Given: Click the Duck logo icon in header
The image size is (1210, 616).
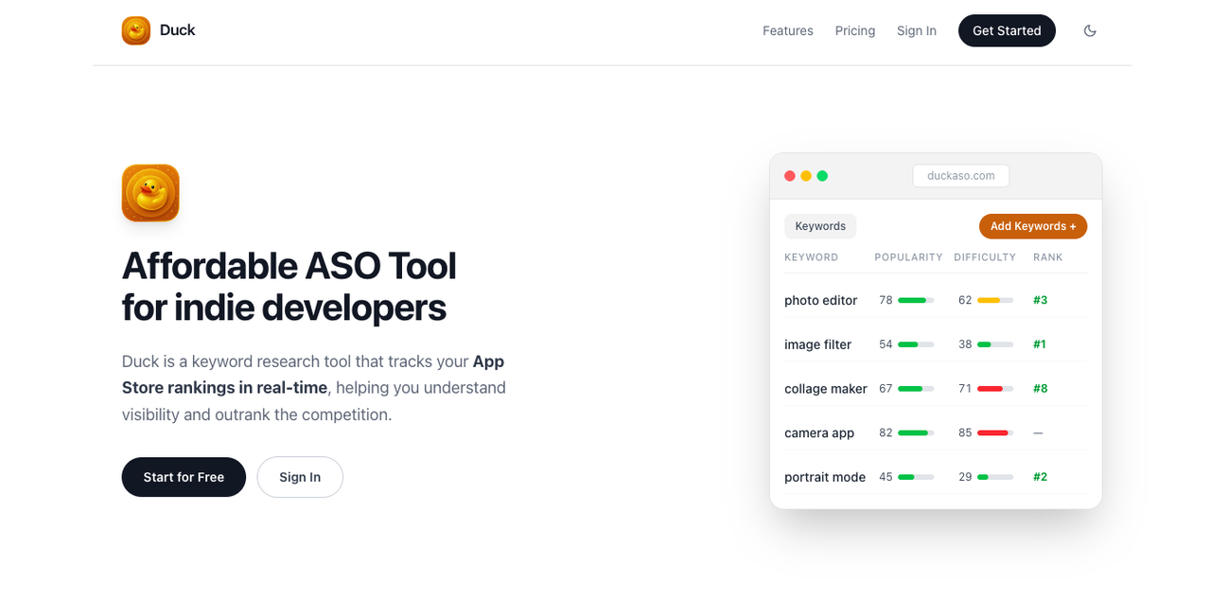Looking at the screenshot, I should click(136, 30).
